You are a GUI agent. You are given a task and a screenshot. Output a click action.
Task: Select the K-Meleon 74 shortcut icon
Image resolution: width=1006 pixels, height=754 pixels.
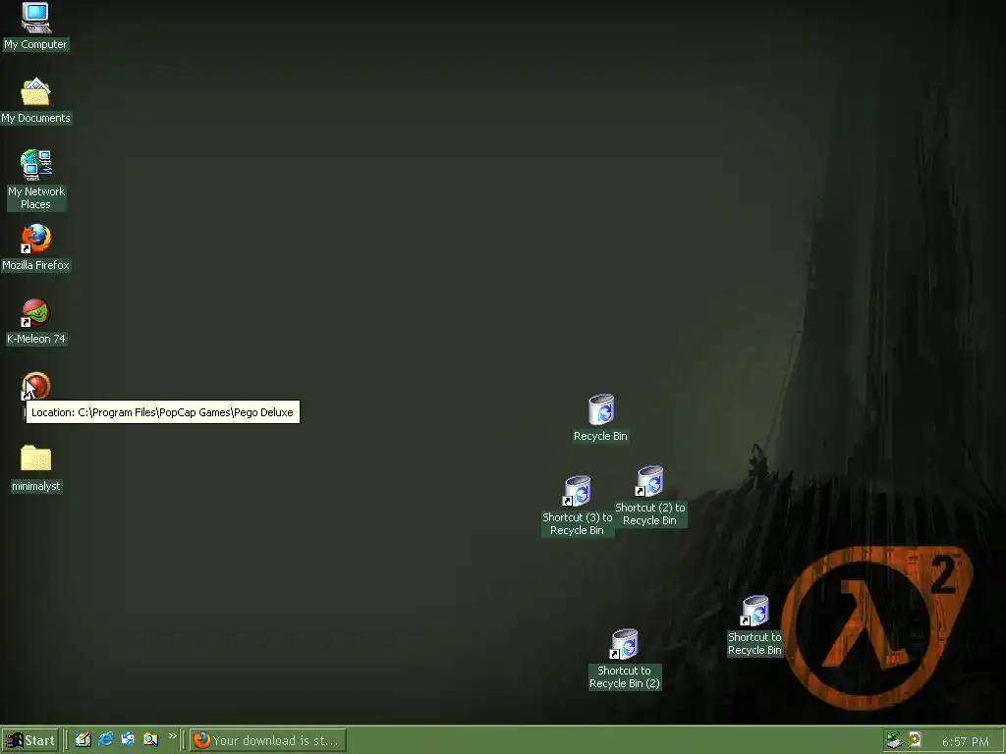click(x=36, y=312)
